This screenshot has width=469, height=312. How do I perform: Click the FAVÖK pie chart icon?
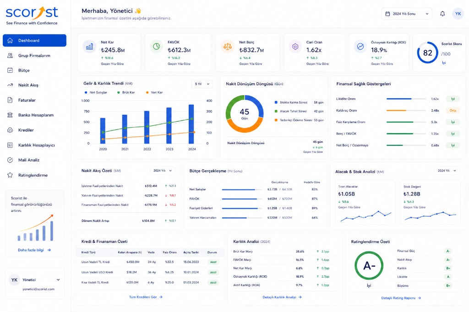click(x=156, y=47)
